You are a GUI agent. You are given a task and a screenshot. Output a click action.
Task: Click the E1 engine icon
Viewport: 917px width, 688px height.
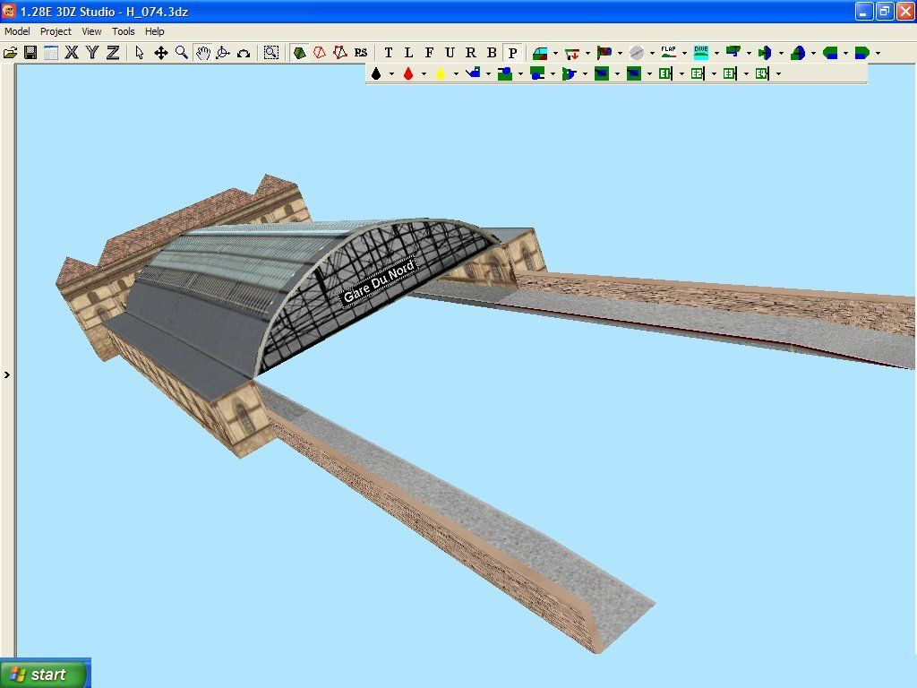665,73
